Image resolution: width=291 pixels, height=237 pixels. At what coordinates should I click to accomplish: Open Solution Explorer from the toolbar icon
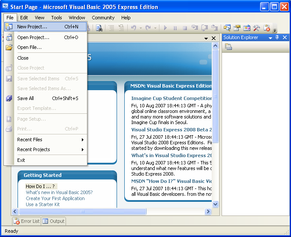[x=227, y=28]
